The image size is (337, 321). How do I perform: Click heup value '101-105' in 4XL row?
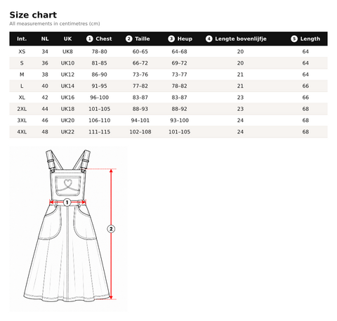(179, 132)
